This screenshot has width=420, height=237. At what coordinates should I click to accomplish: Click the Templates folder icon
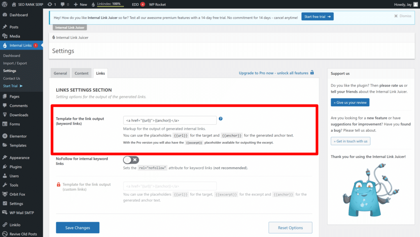tap(5, 145)
